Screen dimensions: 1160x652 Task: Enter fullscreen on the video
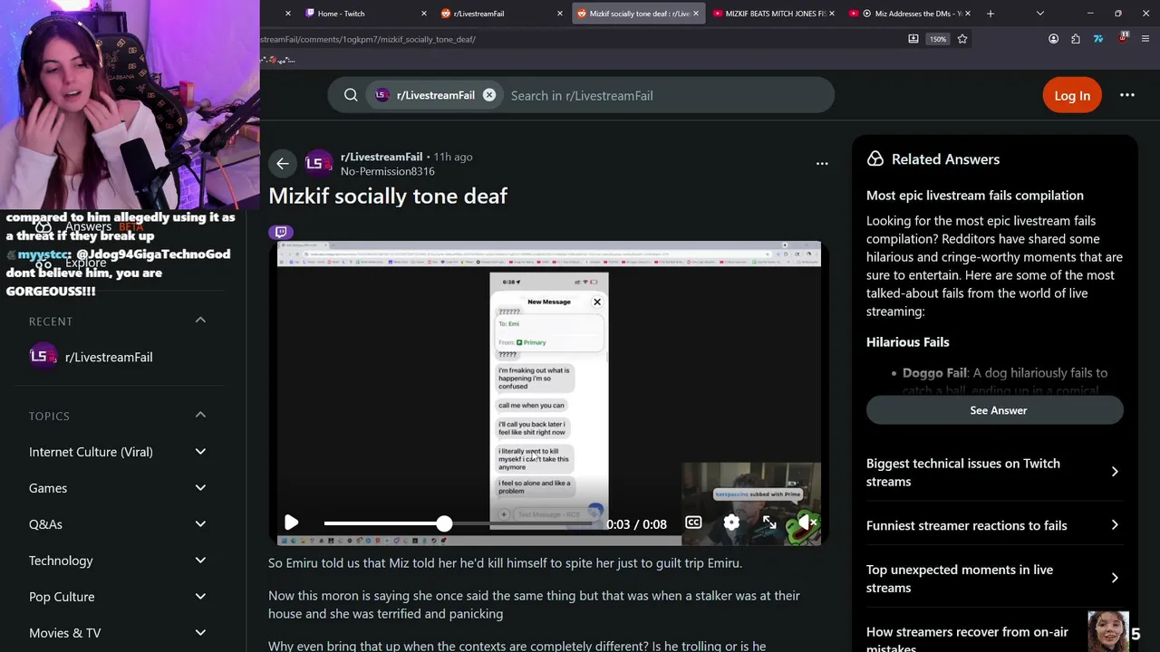(x=769, y=523)
